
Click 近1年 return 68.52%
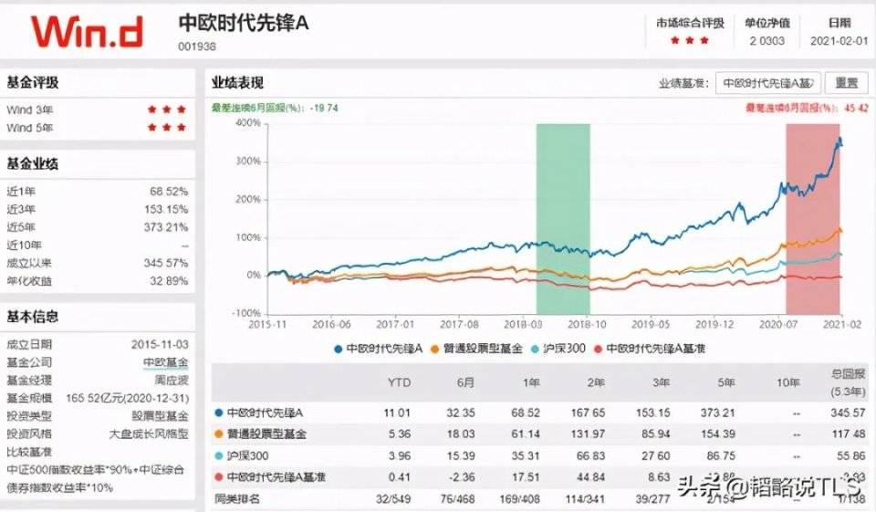pyautogui.click(x=169, y=192)
